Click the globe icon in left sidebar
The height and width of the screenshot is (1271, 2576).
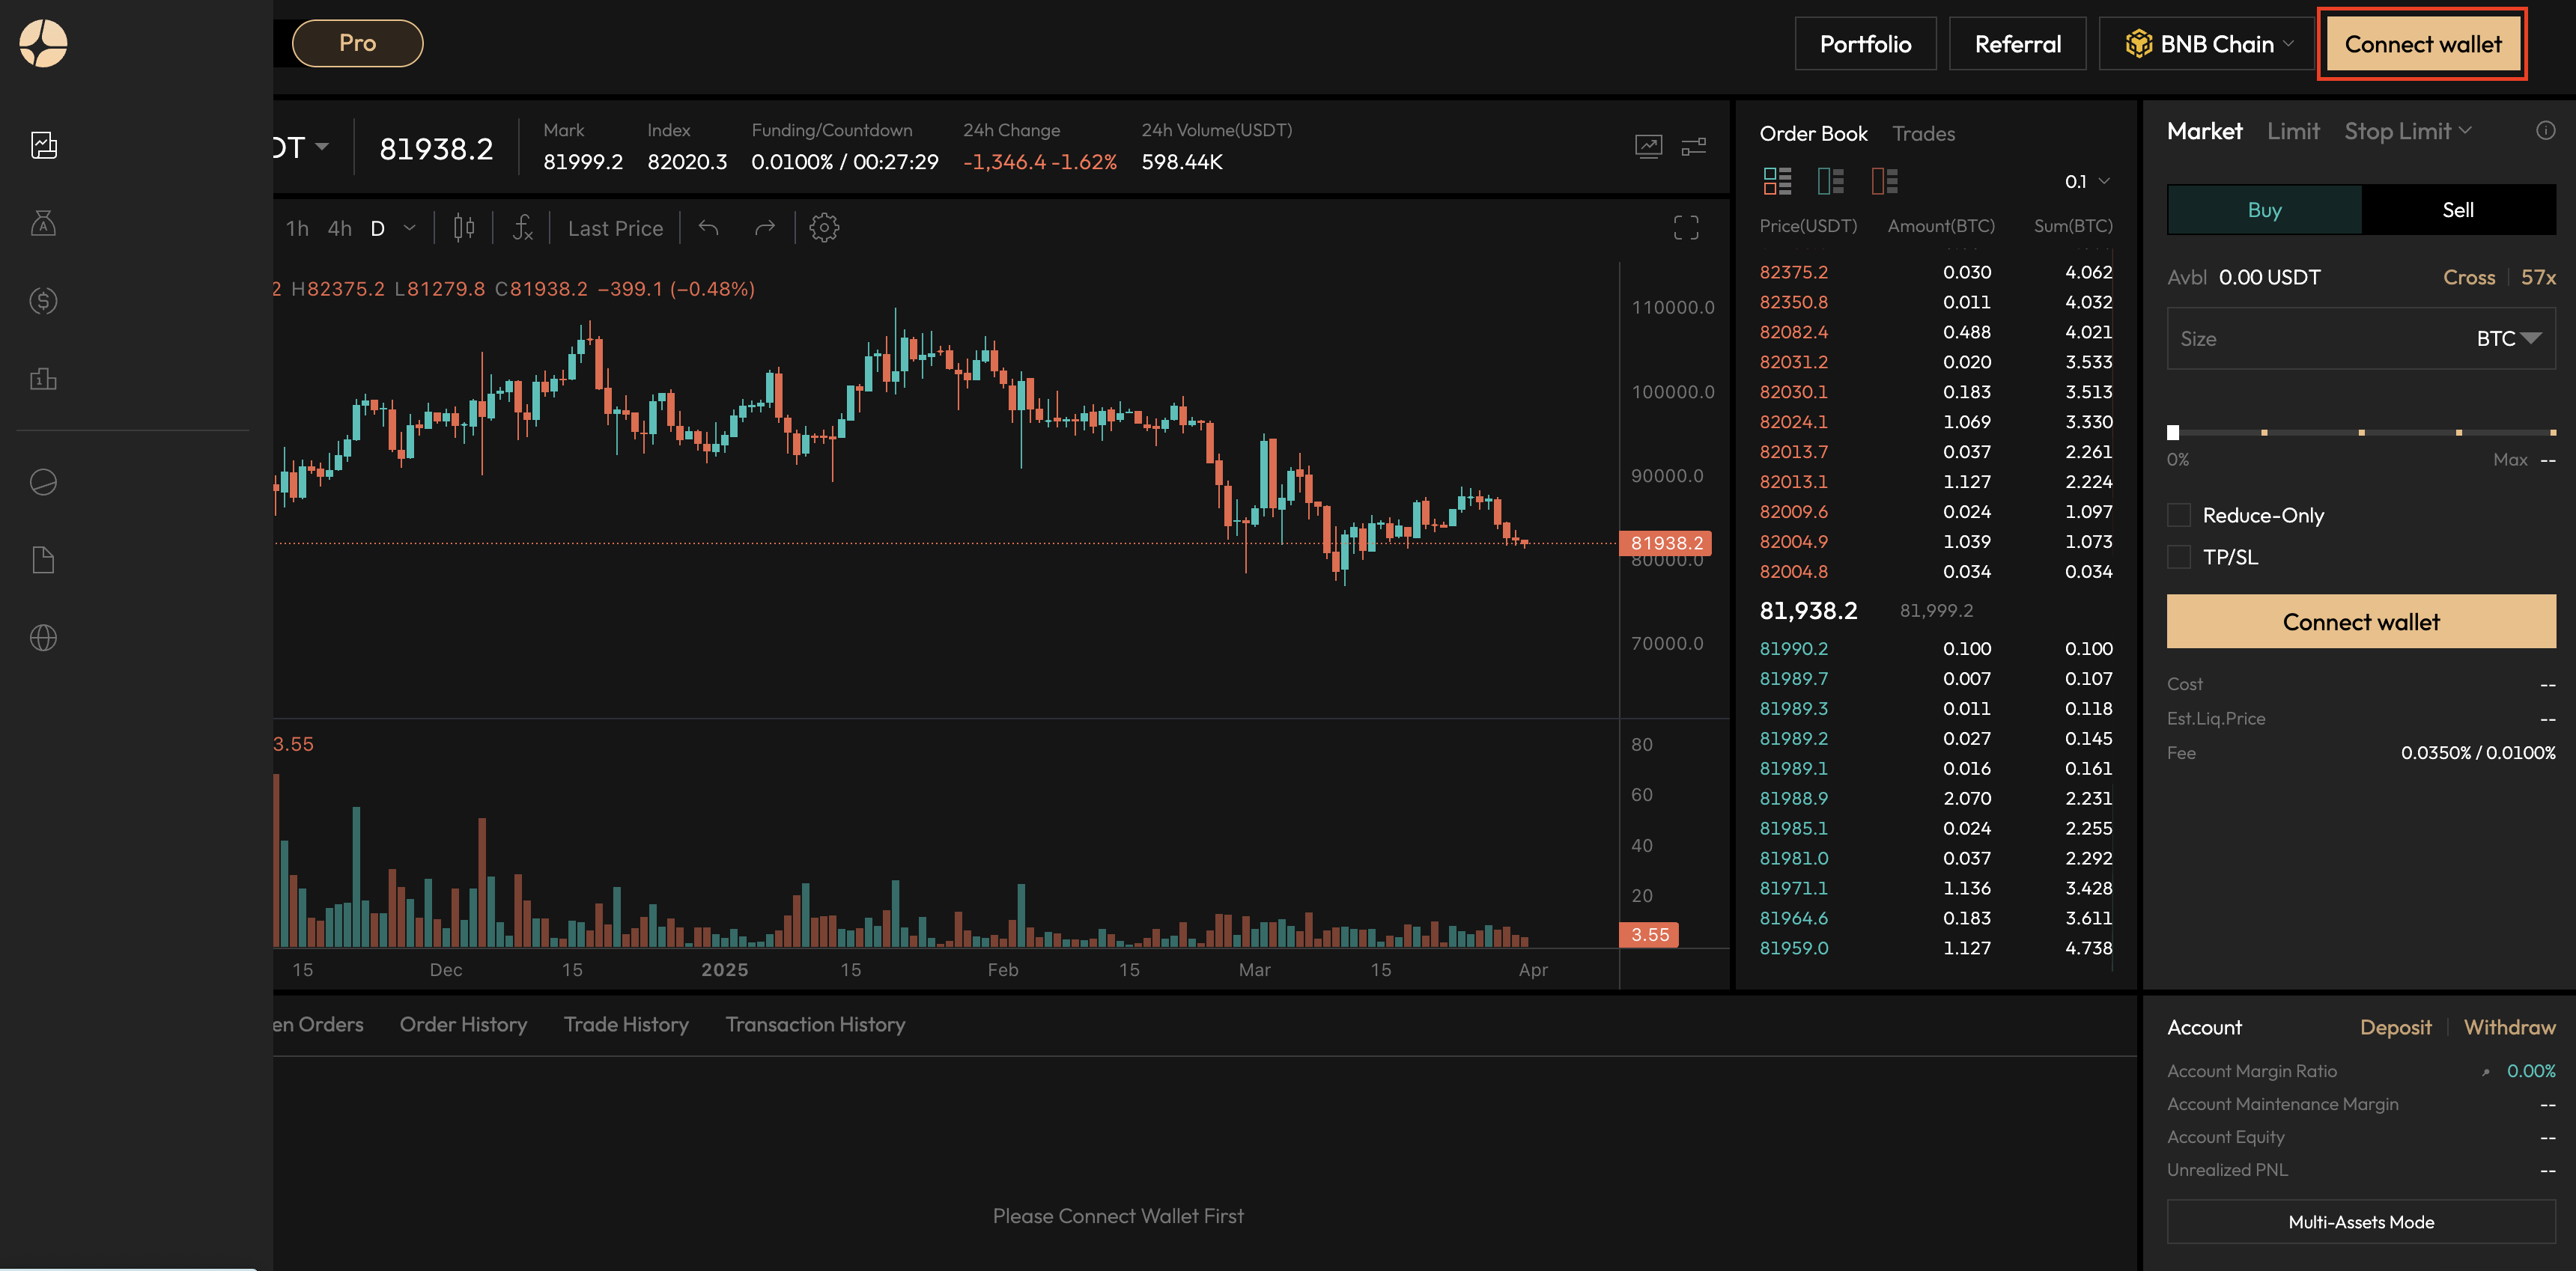coord(43,638)
